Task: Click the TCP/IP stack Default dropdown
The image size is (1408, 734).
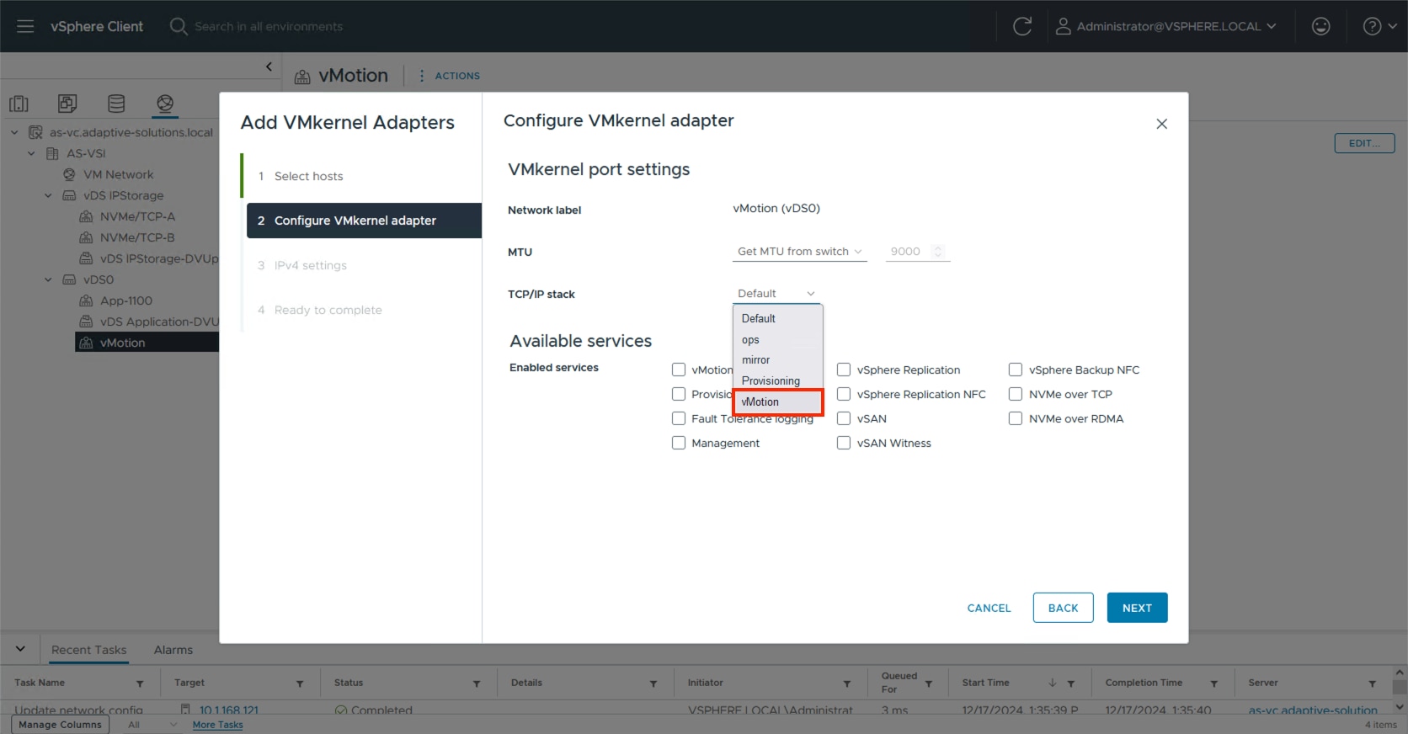Action: coord(776,294)
